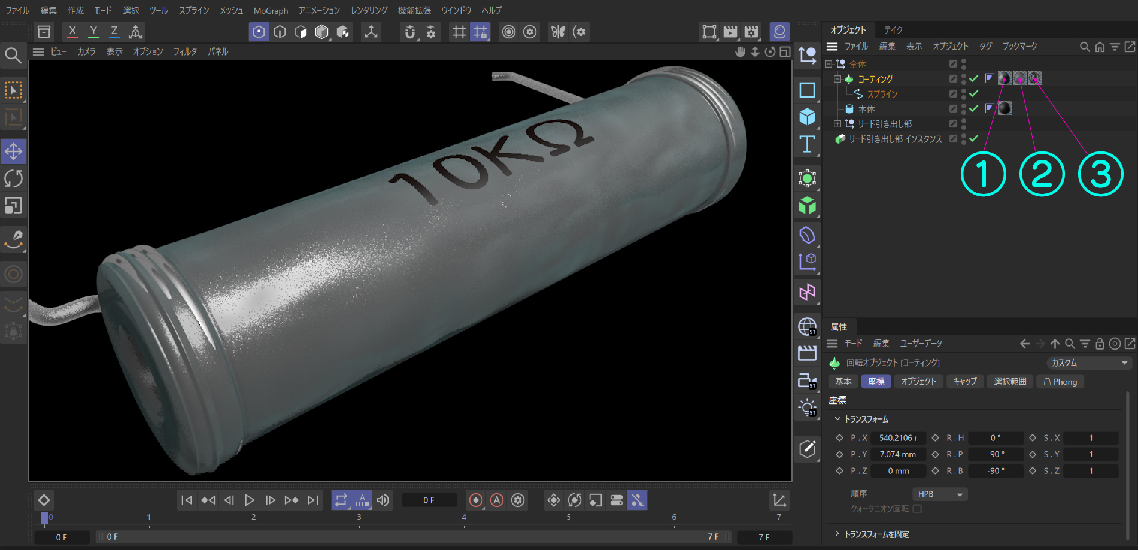Open the HPB rotation order dropdown
The image size is (1138, 550).
pyautogui.click(x=940, y=494)
